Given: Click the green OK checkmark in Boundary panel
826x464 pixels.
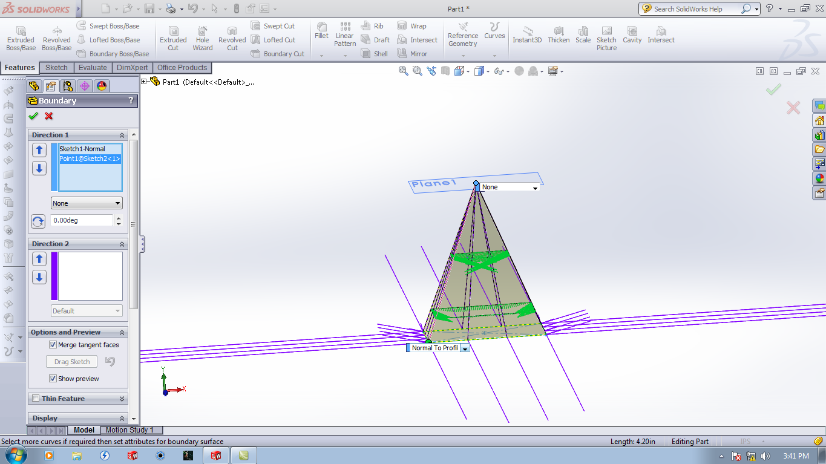Looking at the screenshot, I should pyautogui.click(x=33, y=116).
